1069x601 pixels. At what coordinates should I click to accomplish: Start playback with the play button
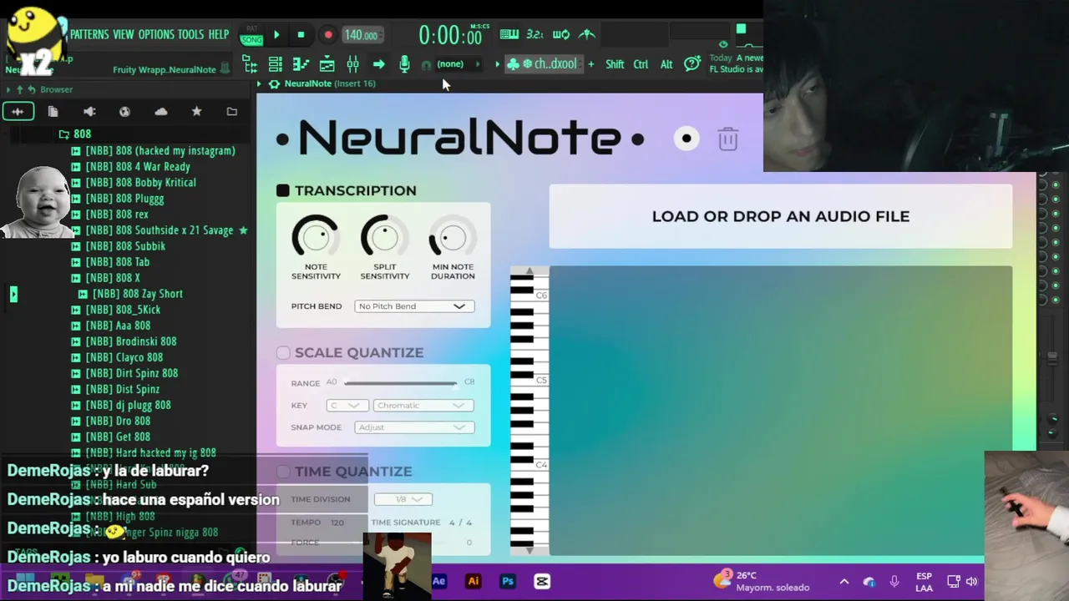[276, 35]
